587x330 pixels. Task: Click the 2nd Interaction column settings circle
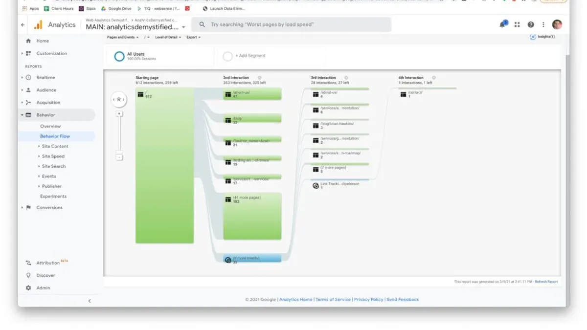click(x=259, y=78)
